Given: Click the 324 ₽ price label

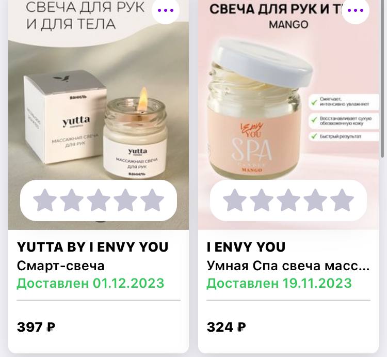Looking at the screenshot, I should click(226, 327).
